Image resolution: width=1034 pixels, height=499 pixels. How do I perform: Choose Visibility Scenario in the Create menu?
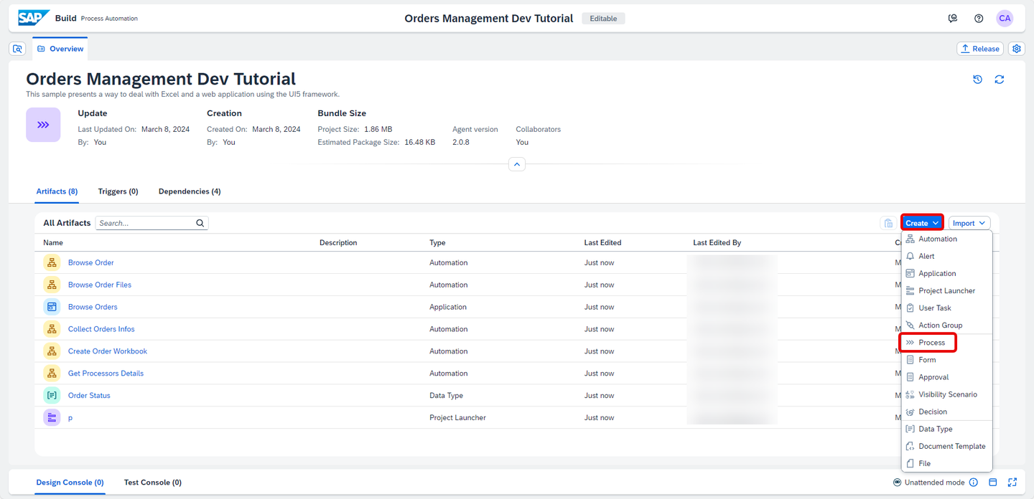(x=947, y=394)
